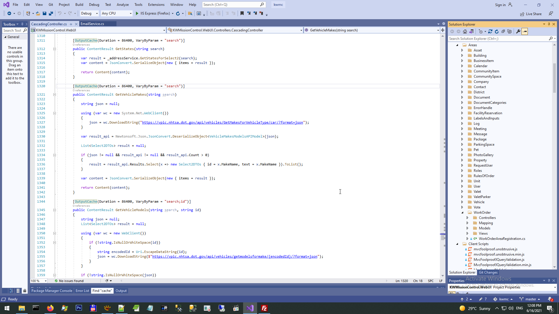
Task: Click the Live Share button
Action: click(x=531, y=14)
